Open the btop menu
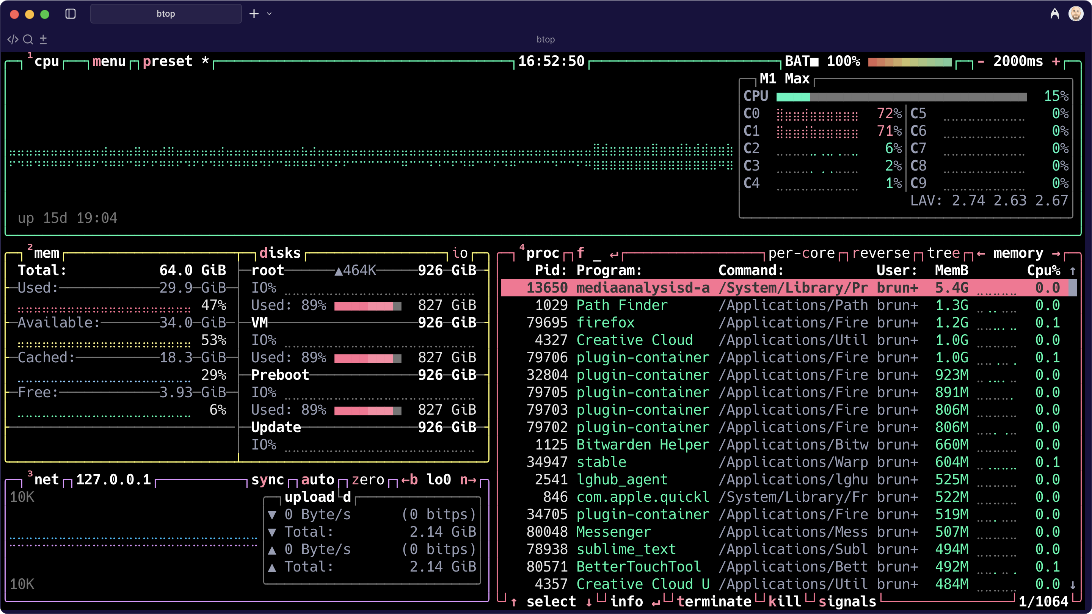The image size is (1092, 614). tap(108, 61)
